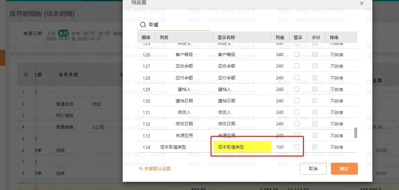Tick the 显示 checkbox for 应收余额 row
399x190 pixels.
(297, 66)
